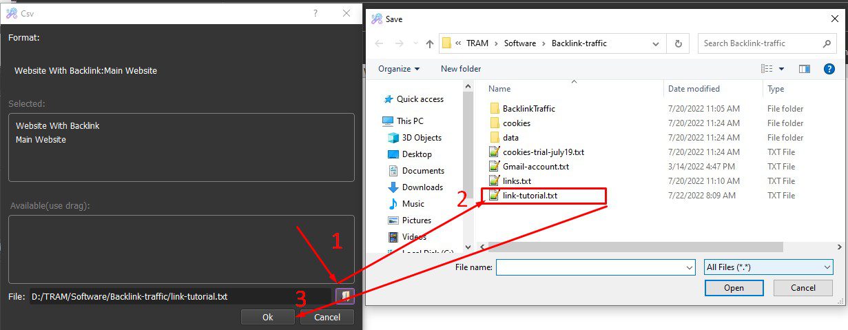This screenshot has width=848, height=330.
Task: Expand the File name combo dropdown arrow
Action: (x=690, y=267)
